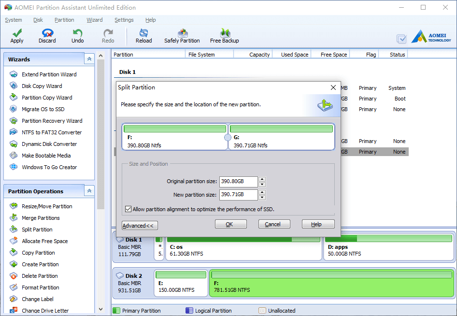Sort by the Capacity column header
Screen dimensions: 457x316
point(253,55)
